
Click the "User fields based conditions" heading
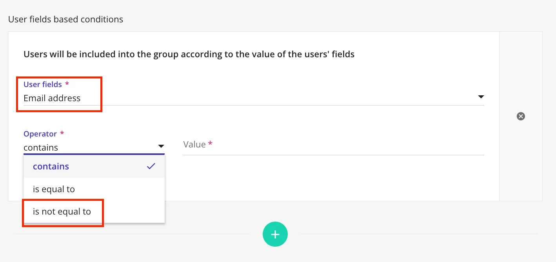[65, 19]
